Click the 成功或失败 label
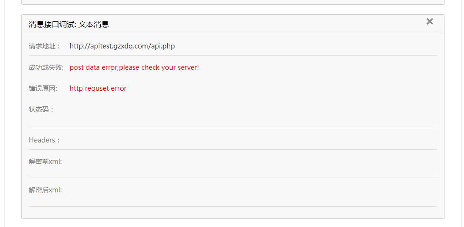Viewport: 464px width, 227px height. [46, 67]
